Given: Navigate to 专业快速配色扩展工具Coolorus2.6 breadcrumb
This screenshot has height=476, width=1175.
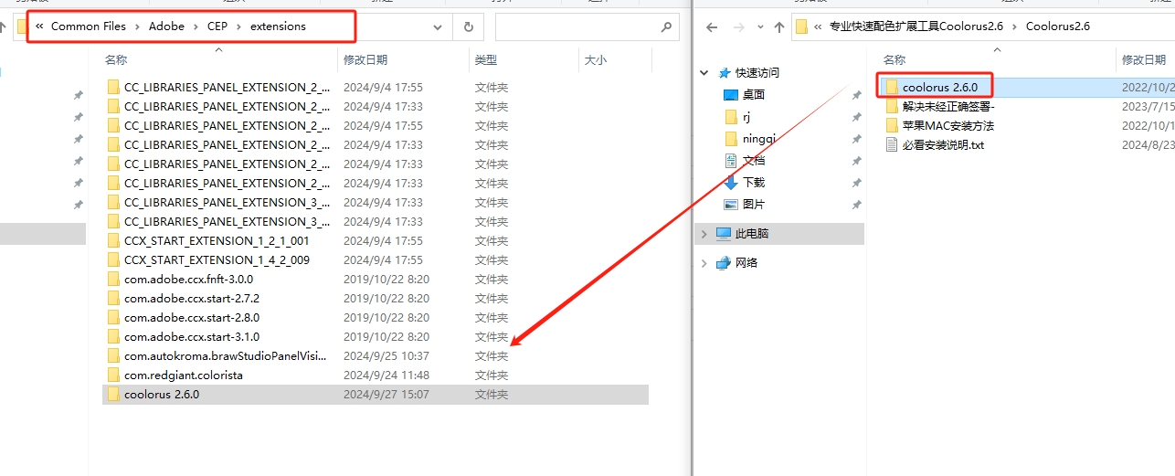Looking at the screenshot, I should [916, 26].
